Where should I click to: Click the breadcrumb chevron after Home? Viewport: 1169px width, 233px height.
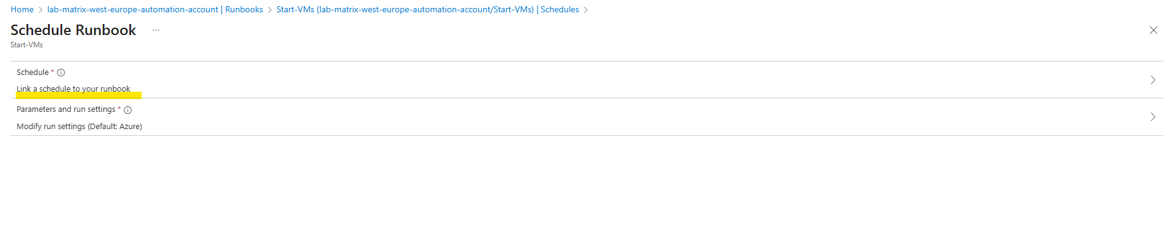point(41,10)
